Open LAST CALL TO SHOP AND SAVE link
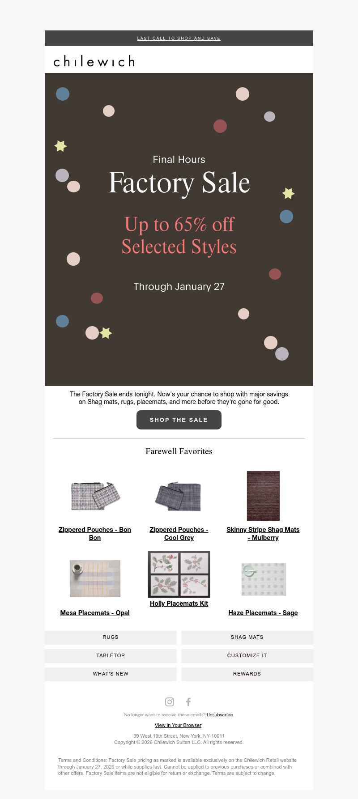The width and height of the screenshot is (358, 799). point(179,38)
